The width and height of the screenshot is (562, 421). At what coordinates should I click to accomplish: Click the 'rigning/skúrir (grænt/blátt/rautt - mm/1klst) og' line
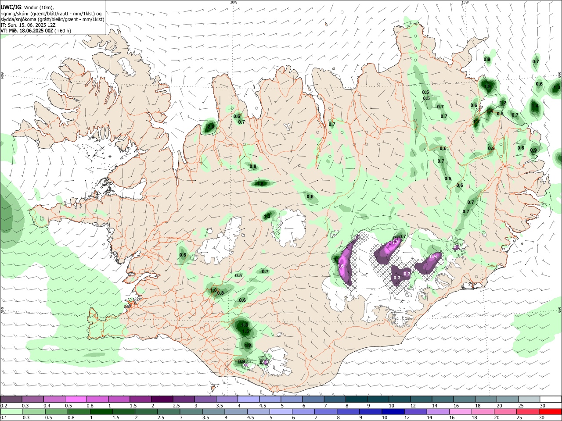[x=51, y=14]
